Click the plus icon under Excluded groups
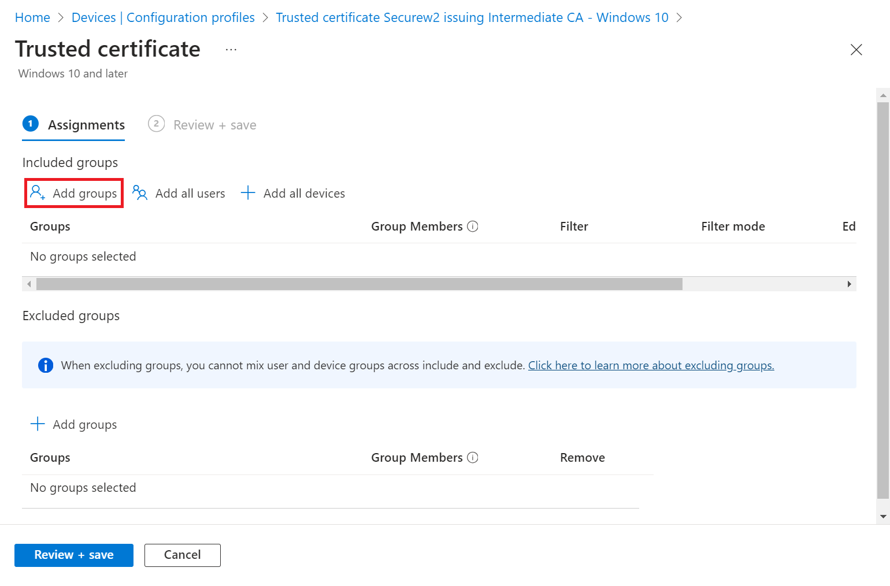Image resolution: width=890 pixels, height=586 pixels. [38, 424]
